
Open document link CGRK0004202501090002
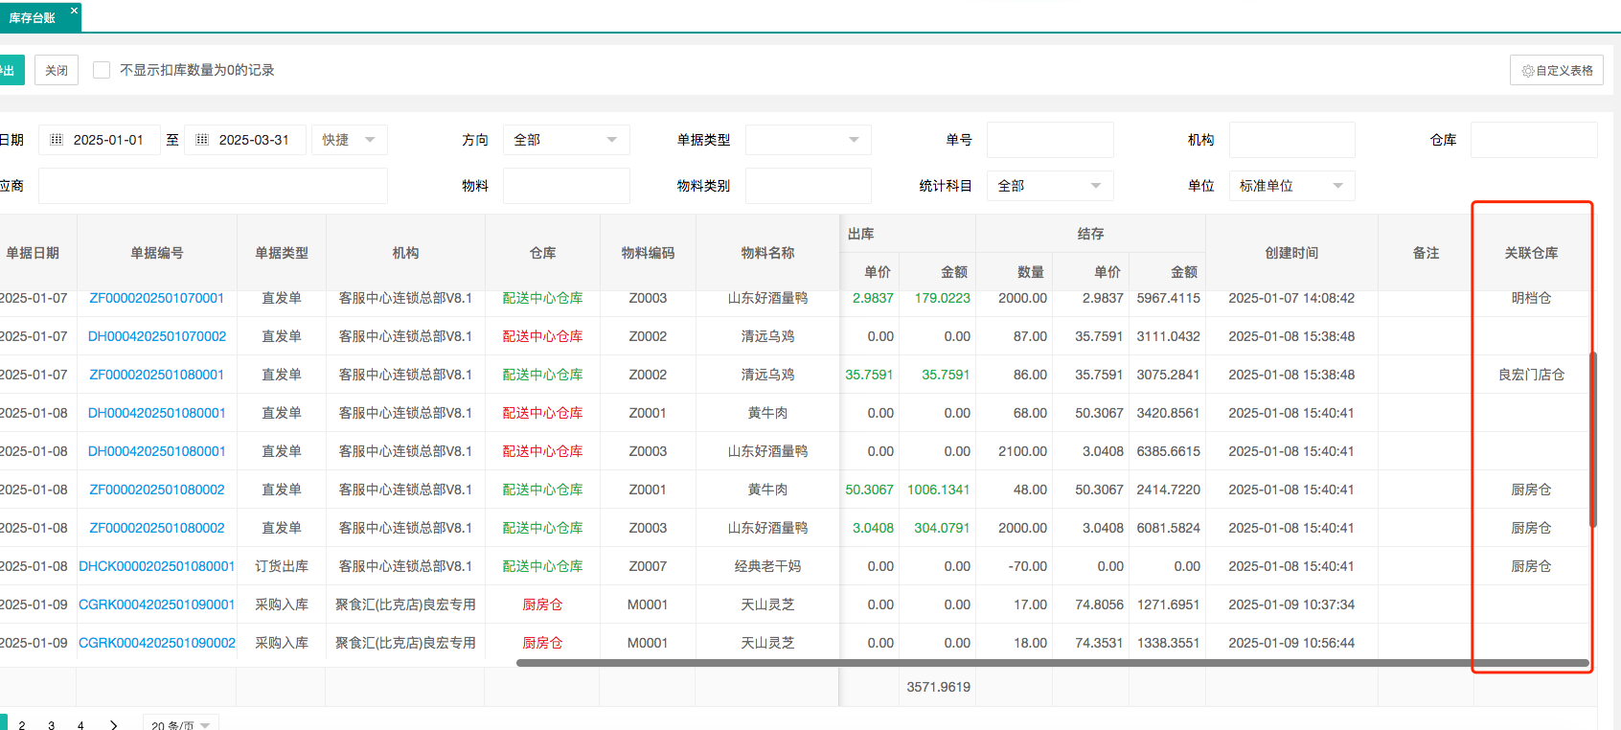[x=157, y=643]
